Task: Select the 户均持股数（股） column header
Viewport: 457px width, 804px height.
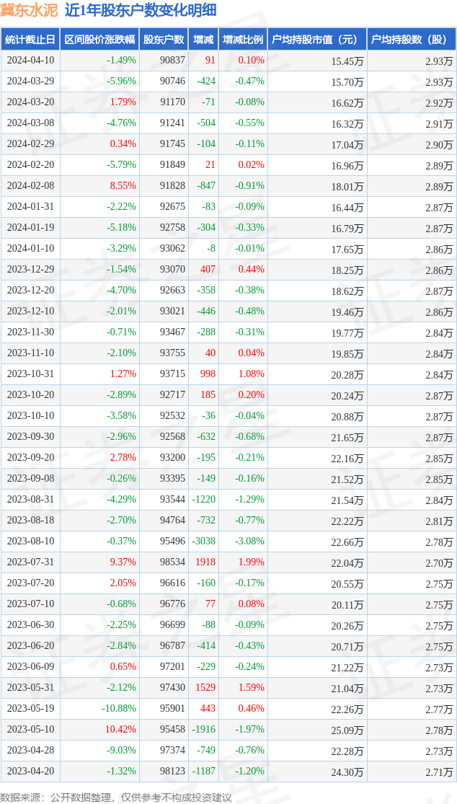Action: coord(412,40)
